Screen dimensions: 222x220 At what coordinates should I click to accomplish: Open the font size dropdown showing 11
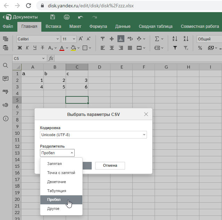click(x=69, y=39)
